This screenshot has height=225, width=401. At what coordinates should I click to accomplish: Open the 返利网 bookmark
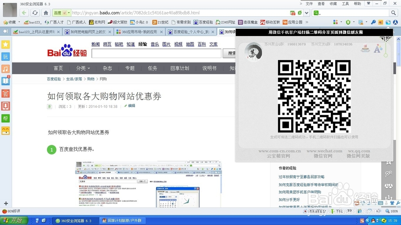click(x=97, y=22)
